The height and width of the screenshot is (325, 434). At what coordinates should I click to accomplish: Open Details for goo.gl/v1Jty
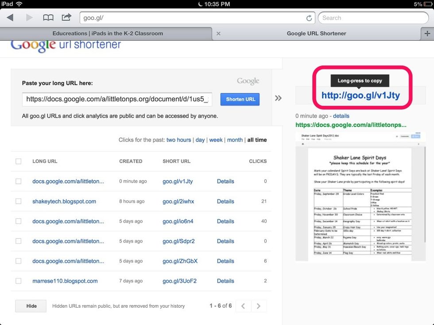225,181
